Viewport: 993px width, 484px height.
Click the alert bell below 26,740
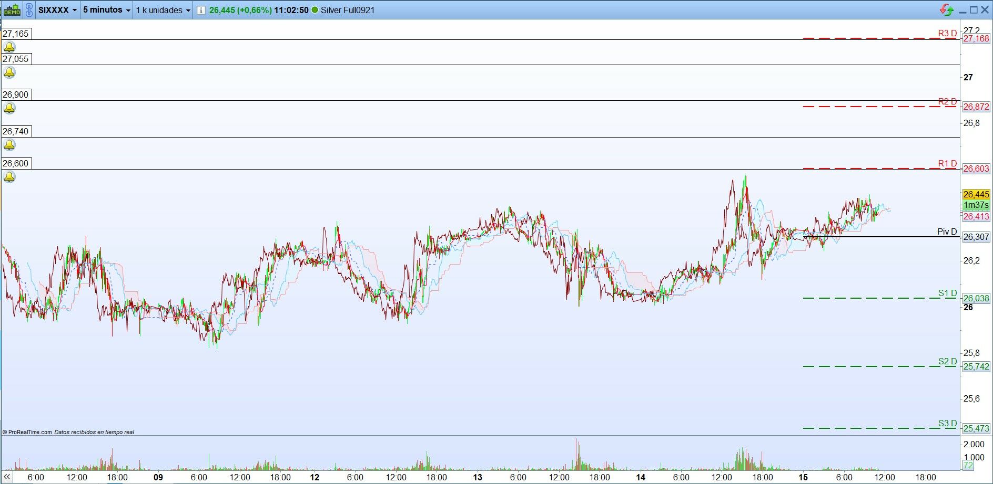coord(9,145)
